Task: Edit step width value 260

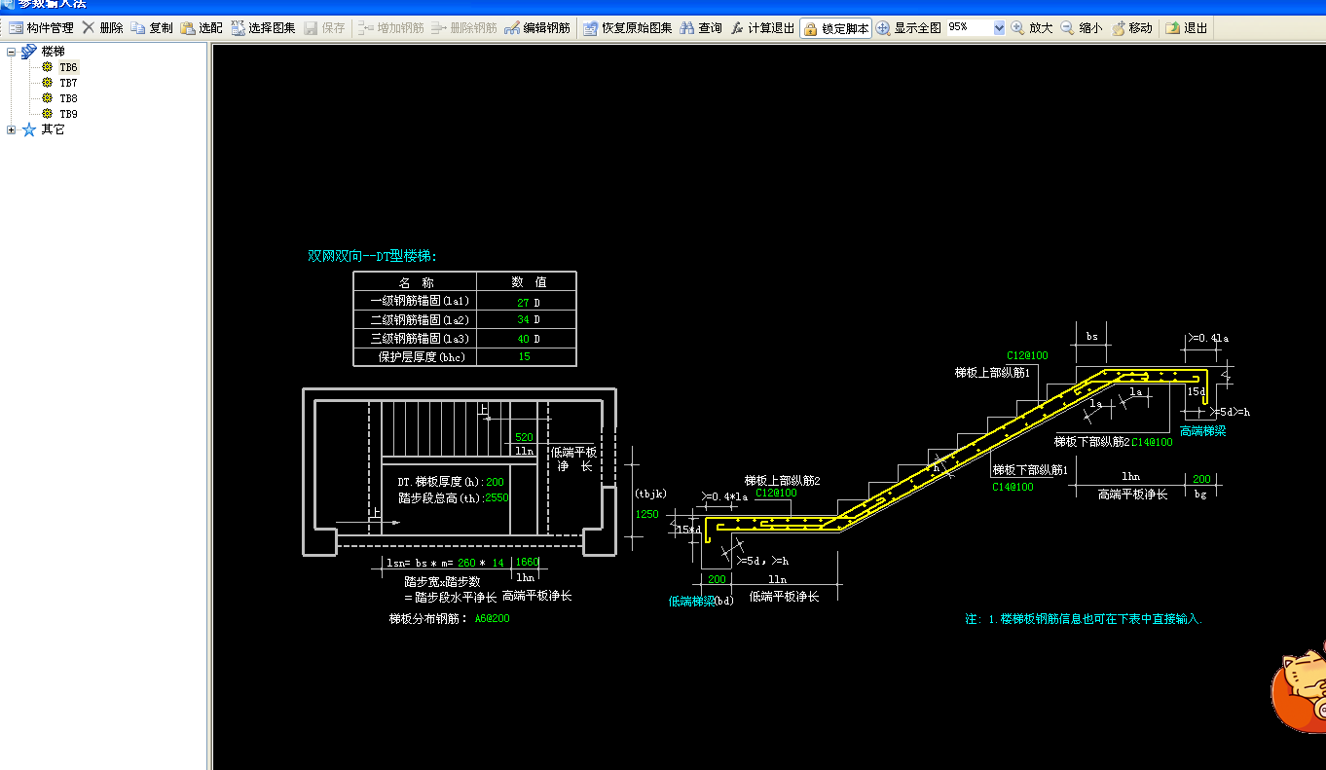Action: tap(466, 563)
